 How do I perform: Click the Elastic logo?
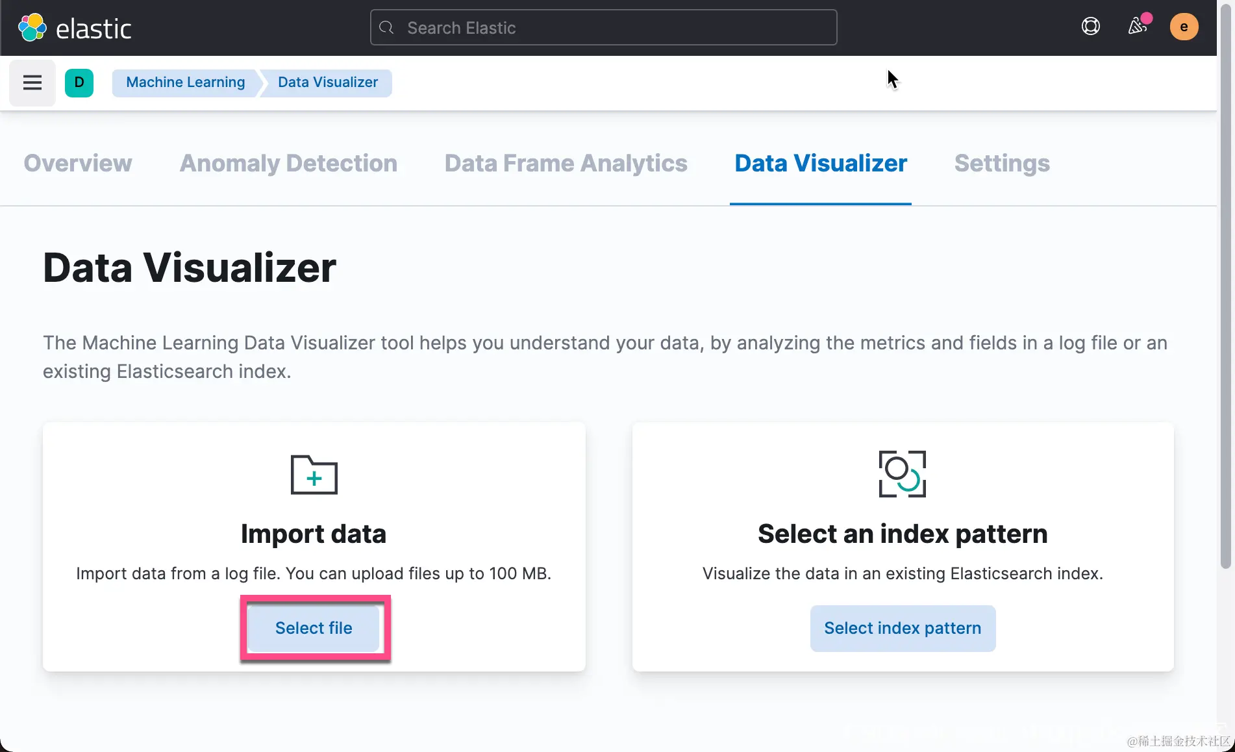click(74, 28)
